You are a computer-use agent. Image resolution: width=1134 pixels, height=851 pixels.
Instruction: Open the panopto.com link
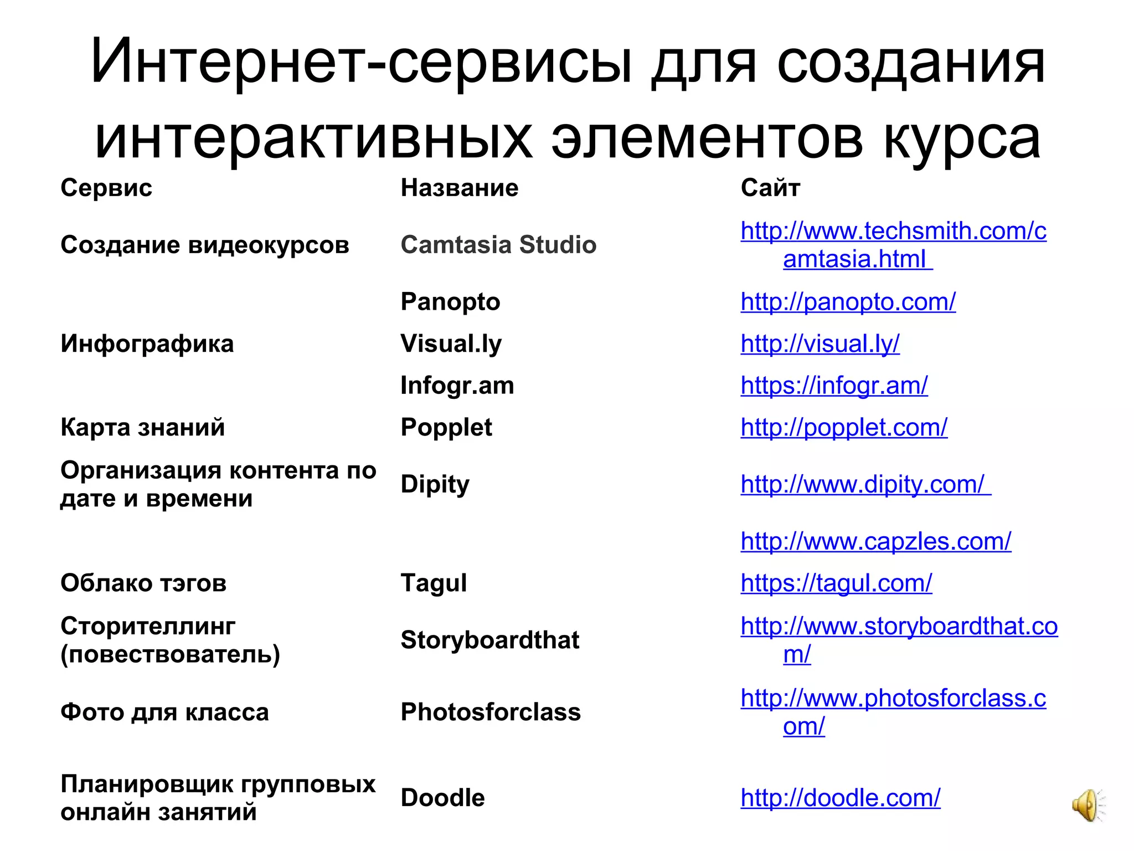848,302
